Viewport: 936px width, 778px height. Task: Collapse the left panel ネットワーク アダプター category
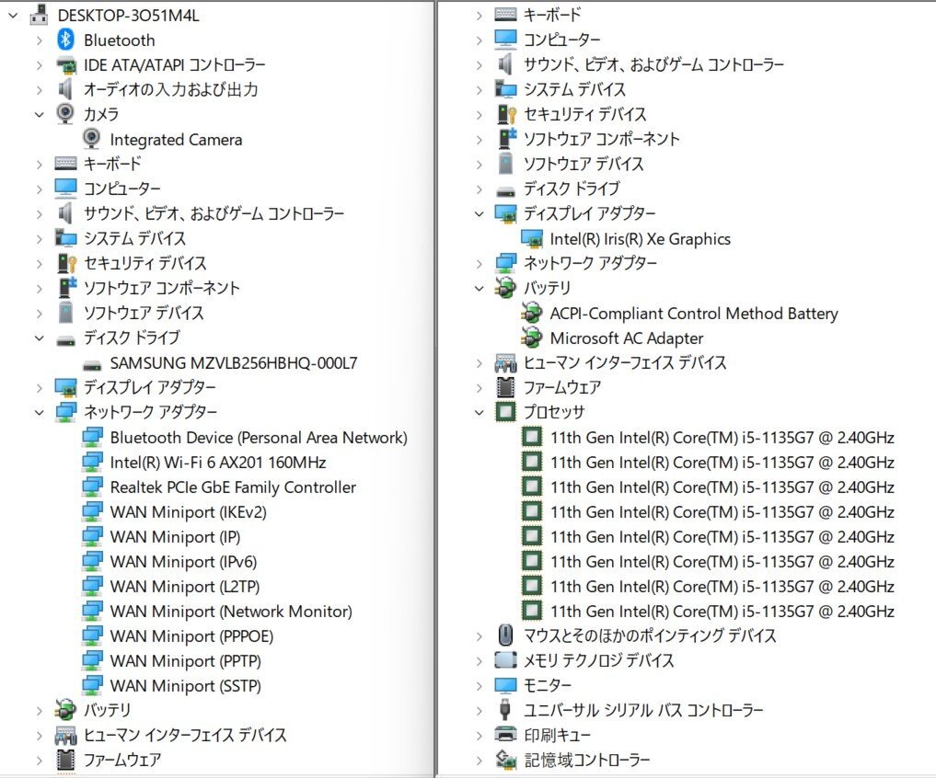click(39, 412)
